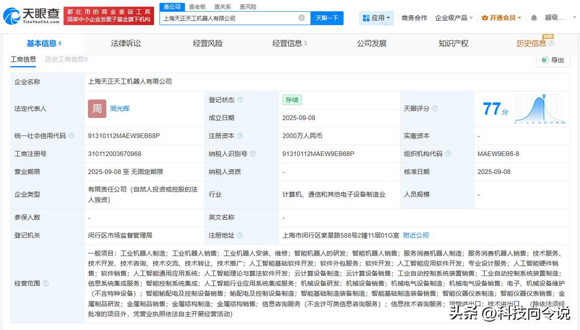The image size is (580, 330).
Task: Click the 2000万人民币 registered capital value
Action: 302,136
